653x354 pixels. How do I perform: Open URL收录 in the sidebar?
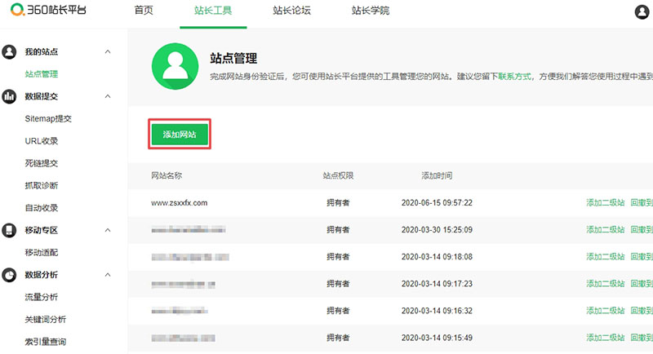click(42, 141)
